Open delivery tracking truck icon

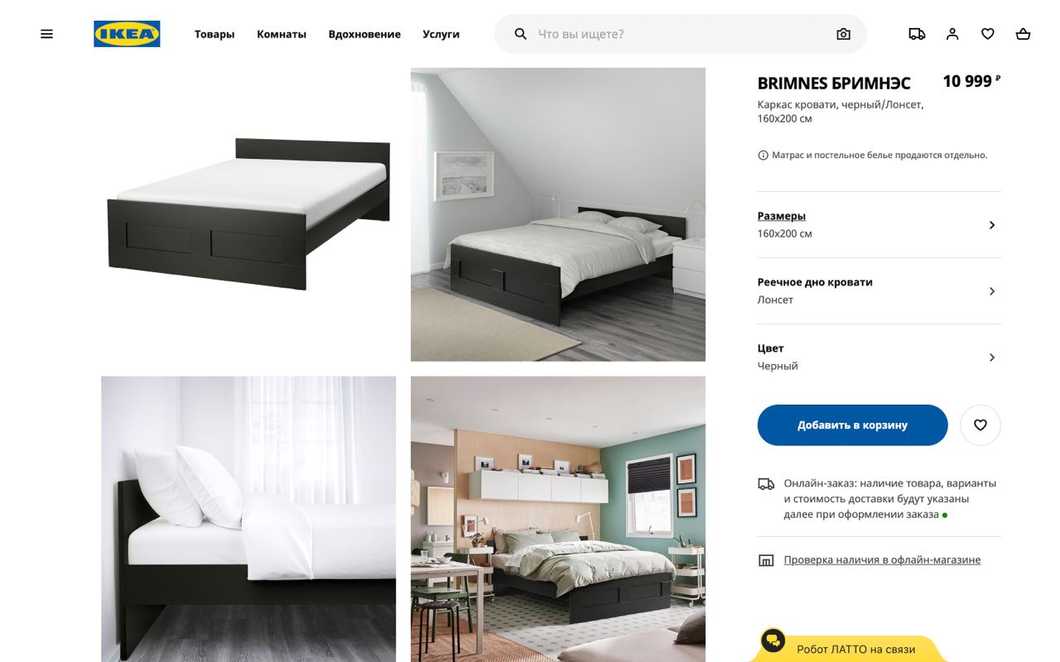pyautogui.click(x=917, y=34)
